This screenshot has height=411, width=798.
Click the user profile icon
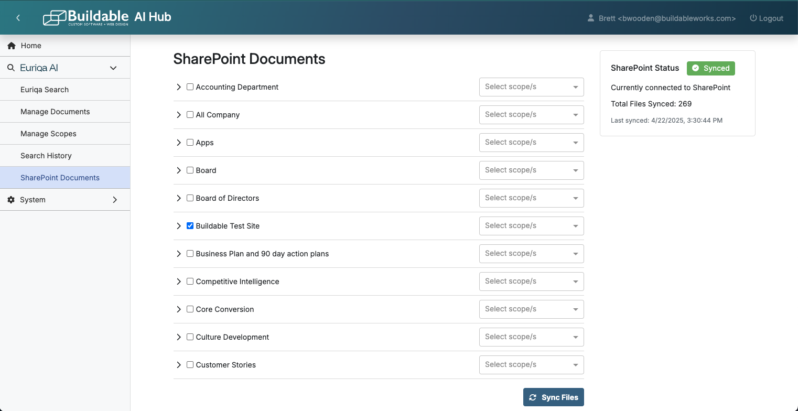click(591, 18)
